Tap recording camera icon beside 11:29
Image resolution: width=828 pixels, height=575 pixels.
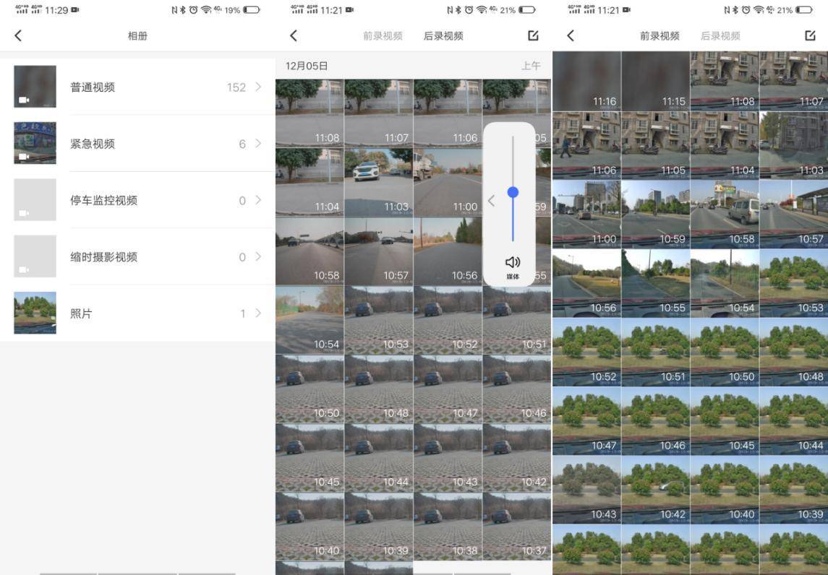75,10
